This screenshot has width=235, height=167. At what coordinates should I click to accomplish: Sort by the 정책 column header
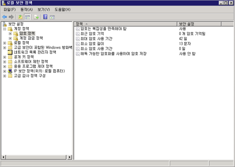pos(126,24)
